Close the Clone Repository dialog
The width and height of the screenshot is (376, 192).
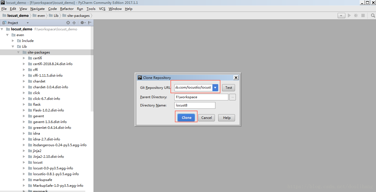coord(236,78)
